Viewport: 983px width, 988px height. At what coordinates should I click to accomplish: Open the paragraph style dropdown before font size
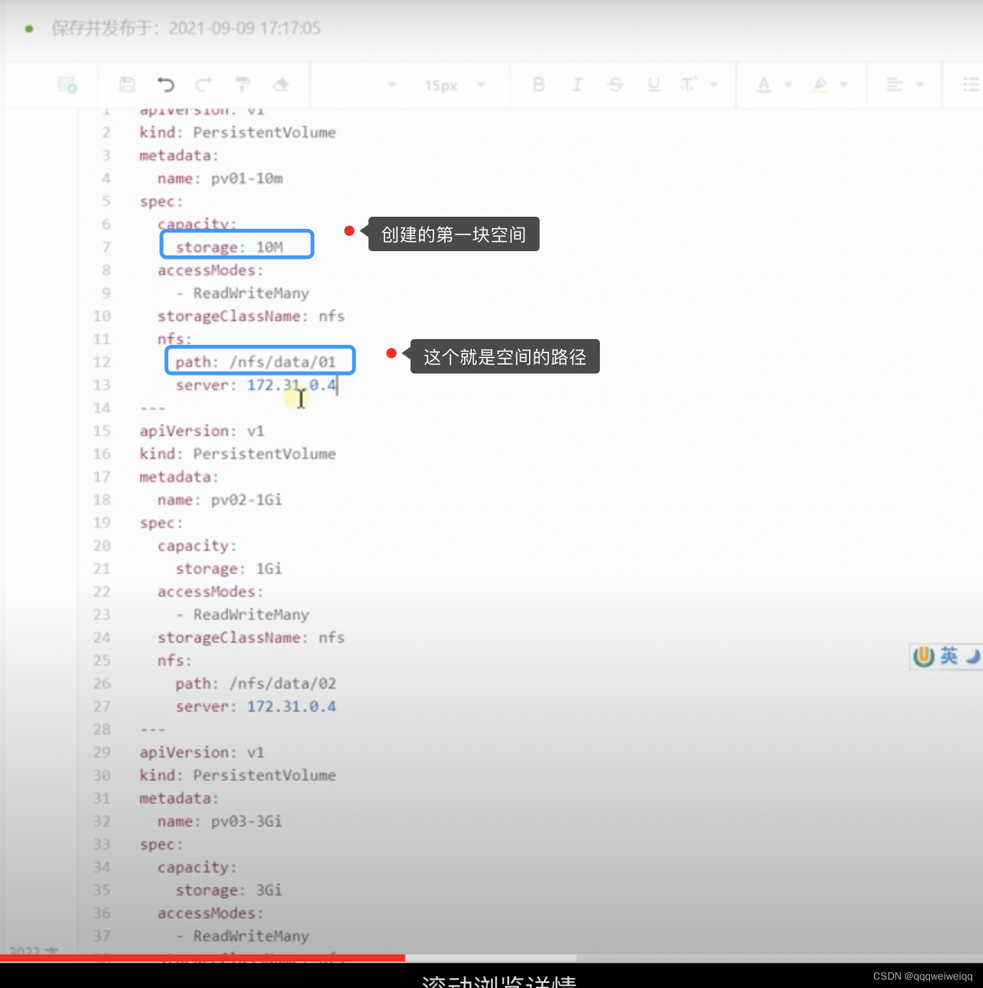(x=392, y=85)
